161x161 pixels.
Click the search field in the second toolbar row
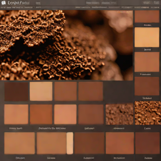55,7
